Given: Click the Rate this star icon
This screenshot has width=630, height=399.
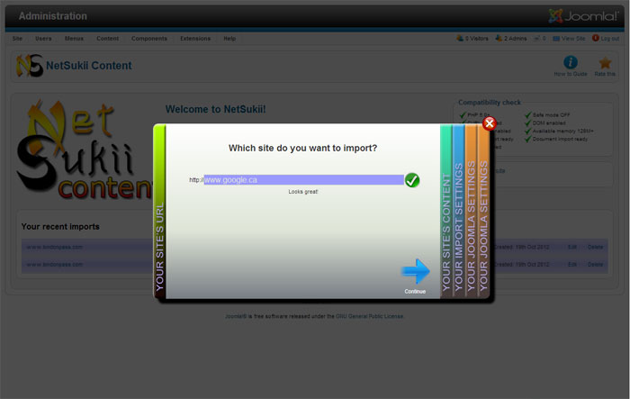Looking at the screenshot, I should (605, 63).
